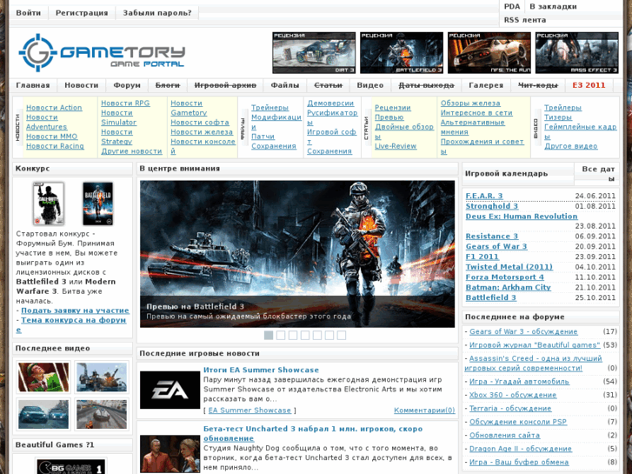Screen dimensions: 632x474
Task: Click the Gametory game portal logo
Action: tap(102, 53)
